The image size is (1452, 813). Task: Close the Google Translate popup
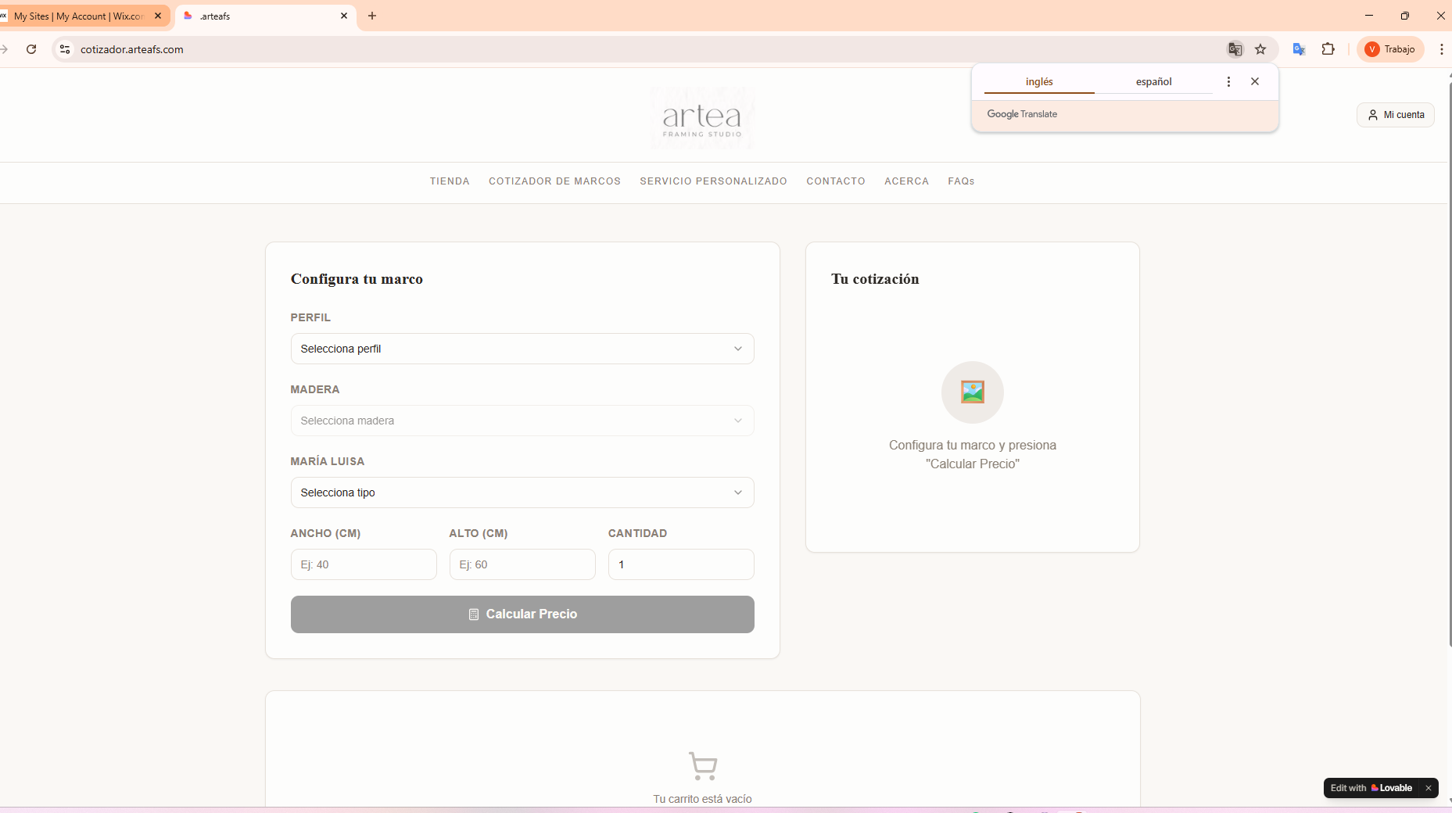(x=1255, y=81)
